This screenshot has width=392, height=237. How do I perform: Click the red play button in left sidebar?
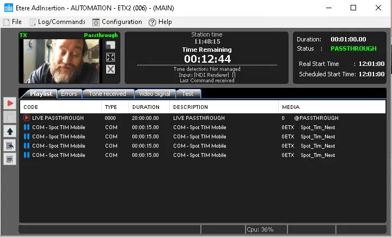(x=10, y=103)
